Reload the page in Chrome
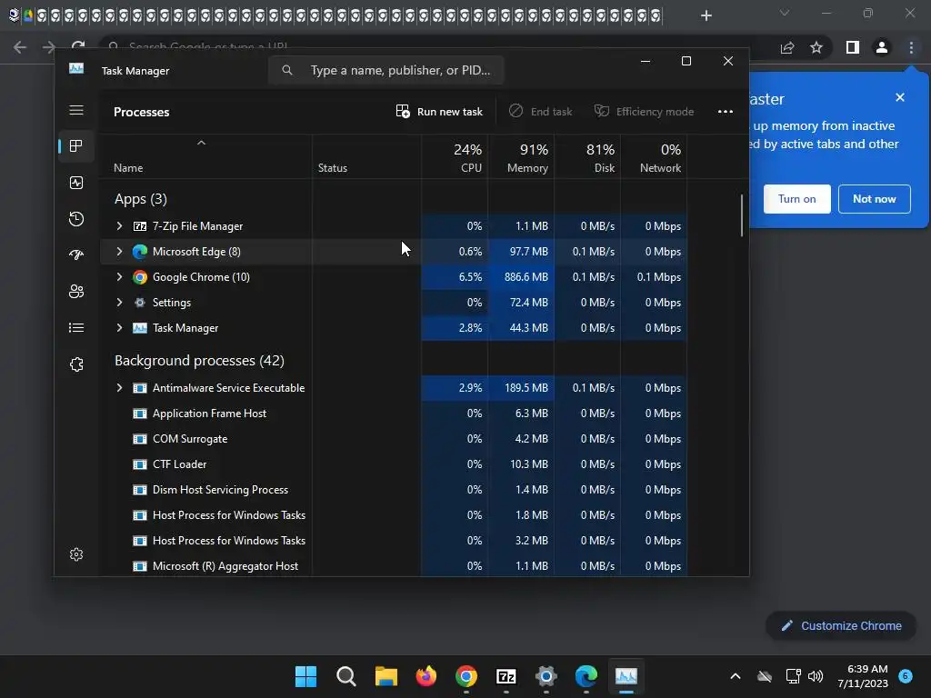The width and height of the screenshot is (931, 698). pos(78,46)
